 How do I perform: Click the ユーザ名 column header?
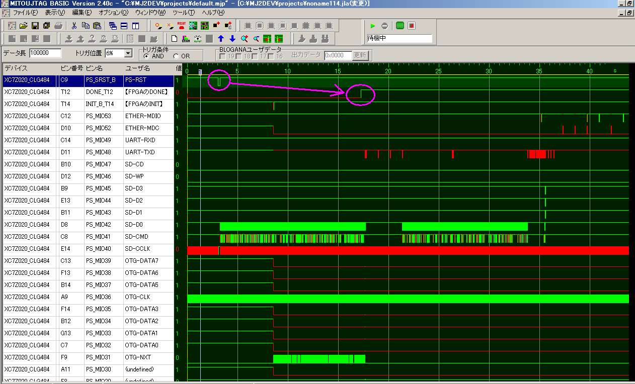137,68
